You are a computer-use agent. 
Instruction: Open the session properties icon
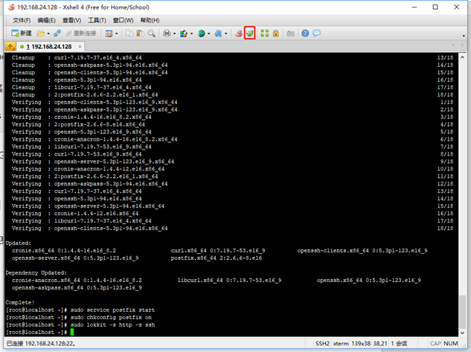[109, 33]
